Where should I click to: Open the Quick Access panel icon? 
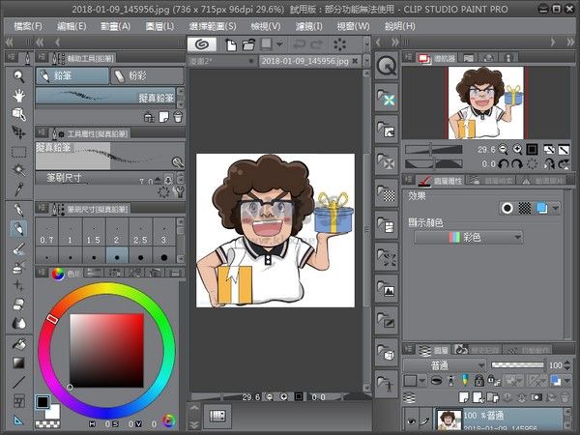tap(387, 67)
